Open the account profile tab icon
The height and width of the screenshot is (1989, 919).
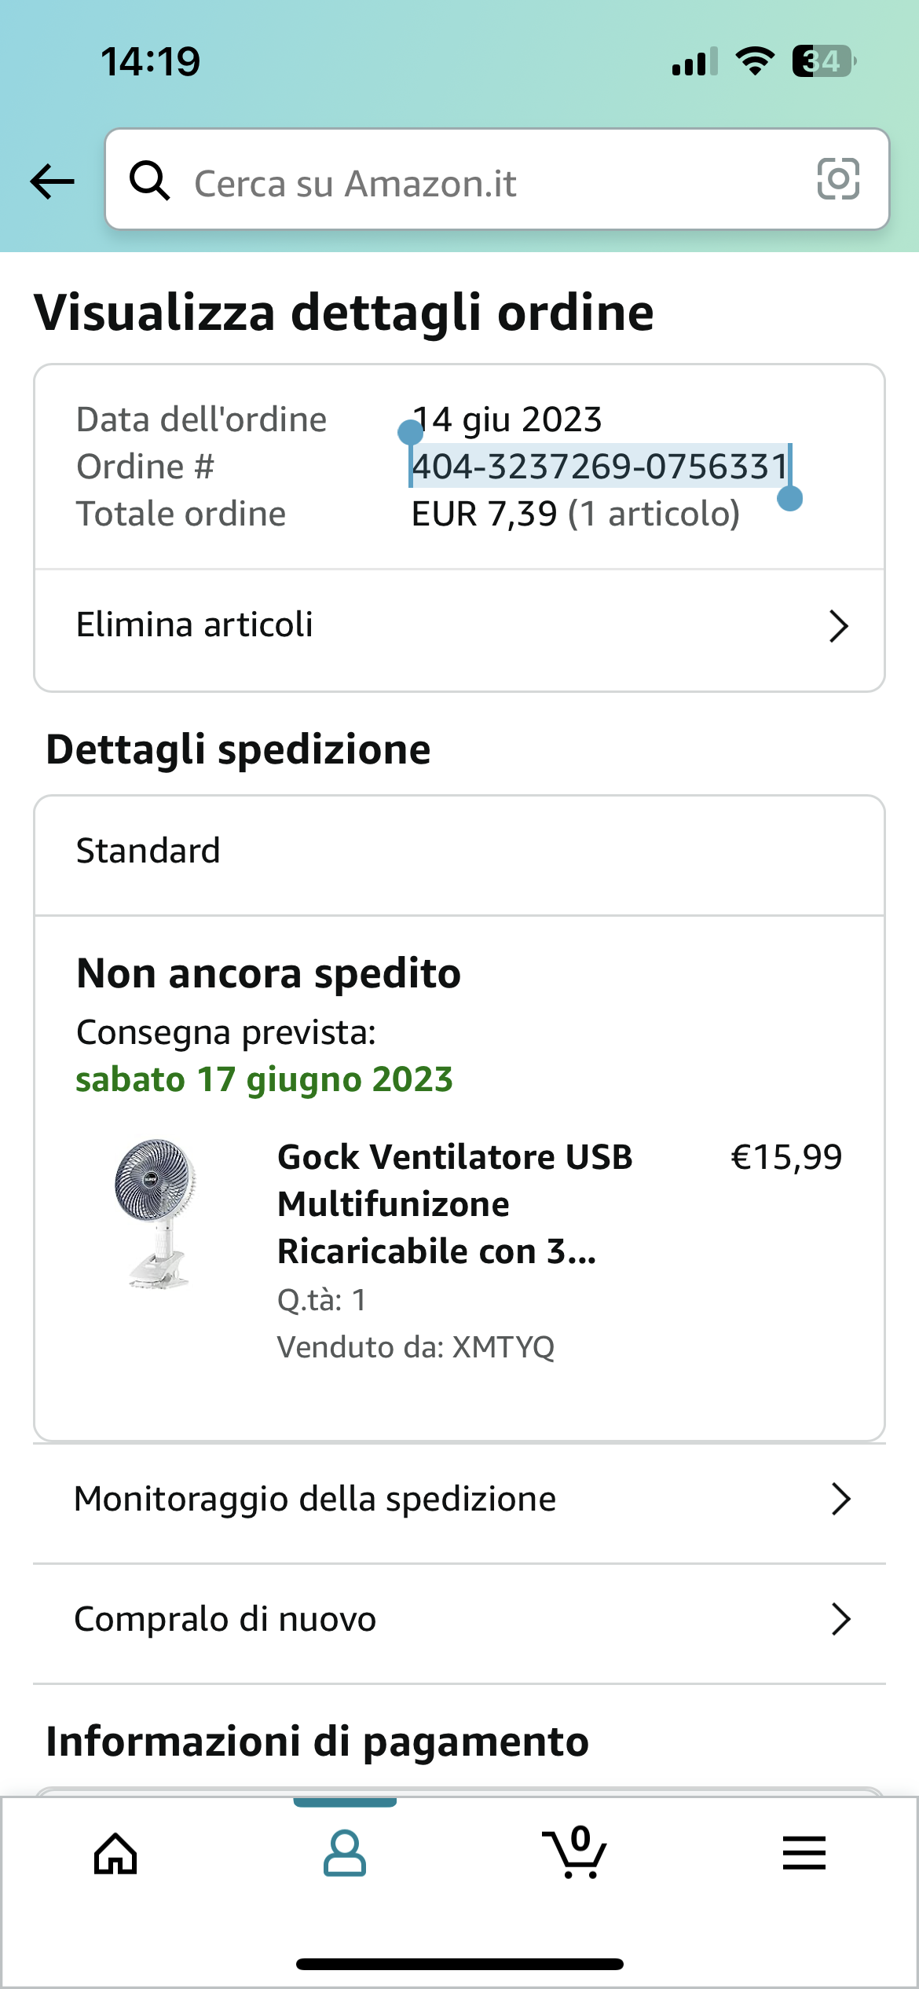point(345,1854)
